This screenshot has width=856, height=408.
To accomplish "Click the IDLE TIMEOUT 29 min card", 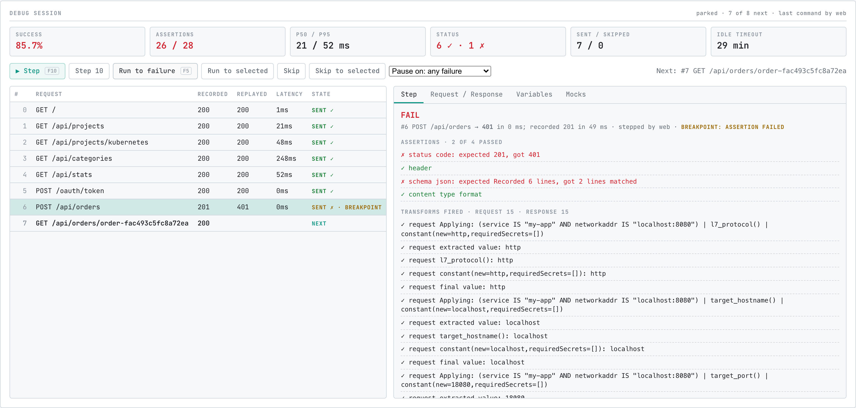I will tap(778, 42).
